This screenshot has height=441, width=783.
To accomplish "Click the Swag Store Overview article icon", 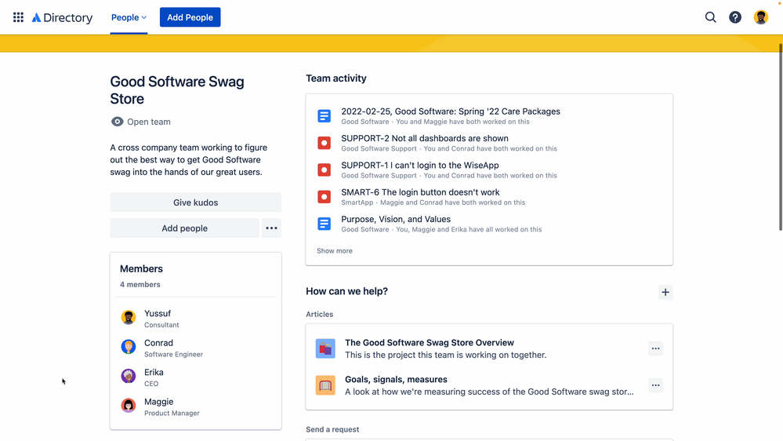I will tap(325, 348).
